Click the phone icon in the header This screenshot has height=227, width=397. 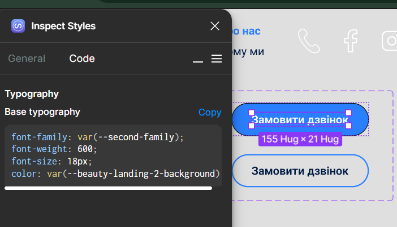coord(309,41)
